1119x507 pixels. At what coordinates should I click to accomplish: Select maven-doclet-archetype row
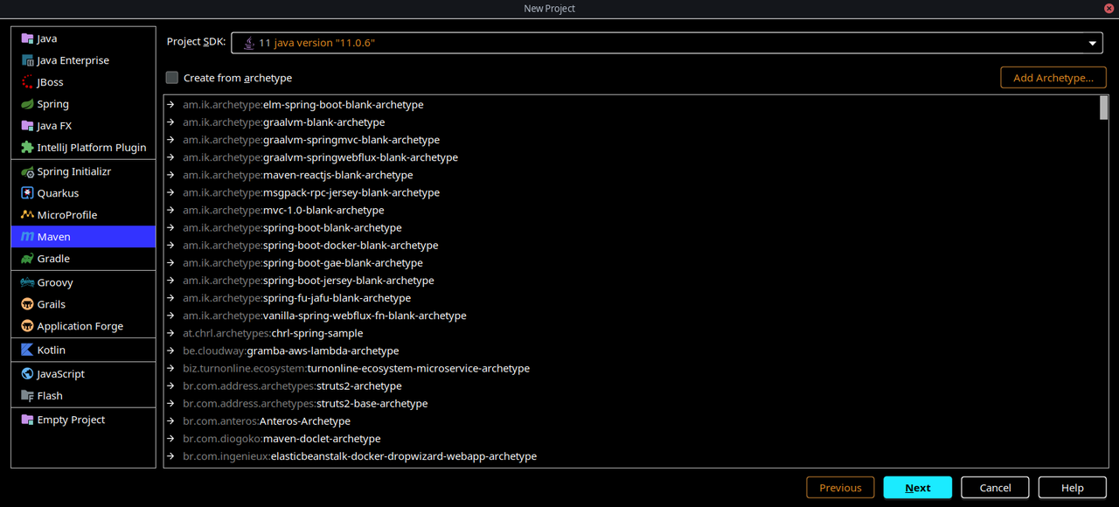(630, 439)
